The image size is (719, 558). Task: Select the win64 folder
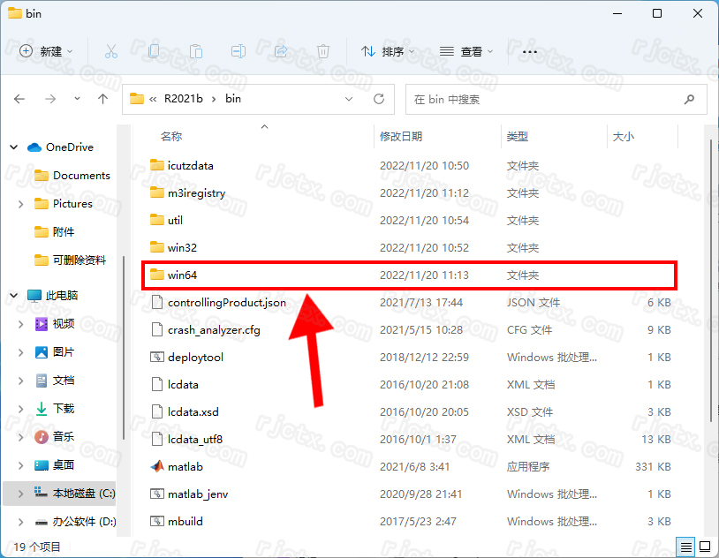click(x=182, y=275)
